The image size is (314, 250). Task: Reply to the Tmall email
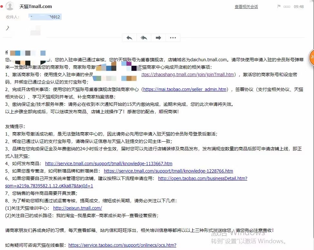129,38
